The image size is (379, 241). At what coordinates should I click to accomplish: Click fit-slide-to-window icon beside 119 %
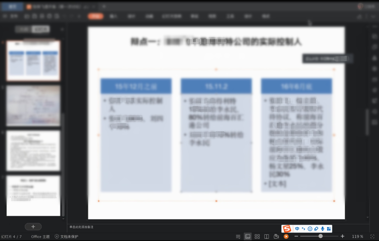372,236
